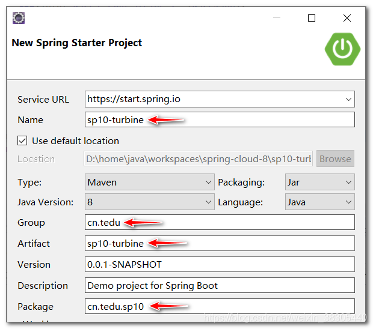Expand the Service URL dropdown arrow
Image resolution: width=373 pixels, height=329 pixels.
tap(348, 99)
